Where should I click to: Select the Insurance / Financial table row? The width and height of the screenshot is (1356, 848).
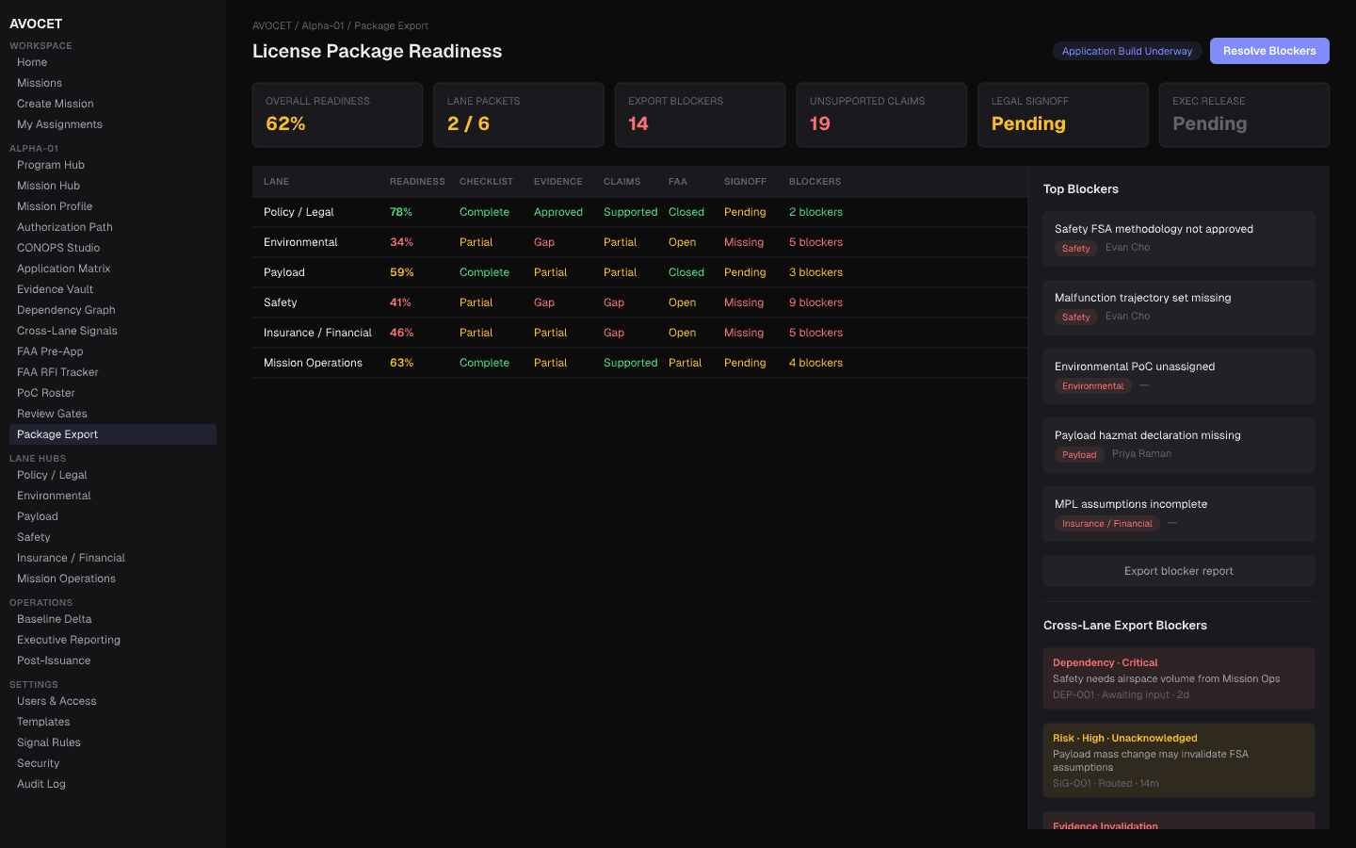(640, 333)
